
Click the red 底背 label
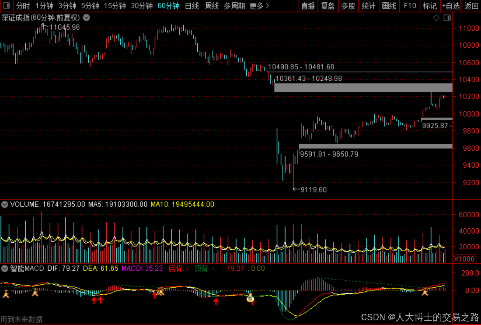(x=178, y=268)
